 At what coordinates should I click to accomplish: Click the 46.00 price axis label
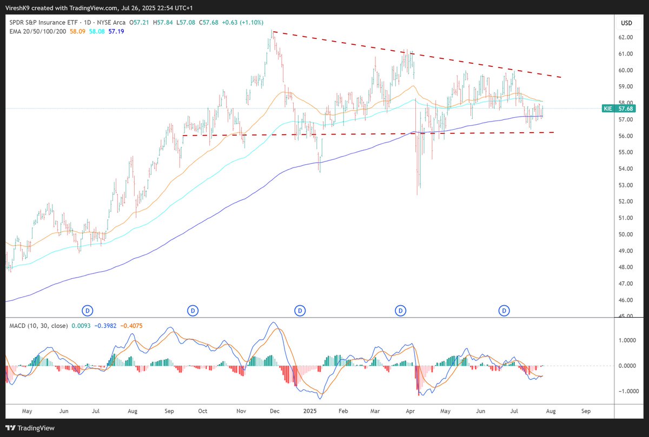point(626,300)
